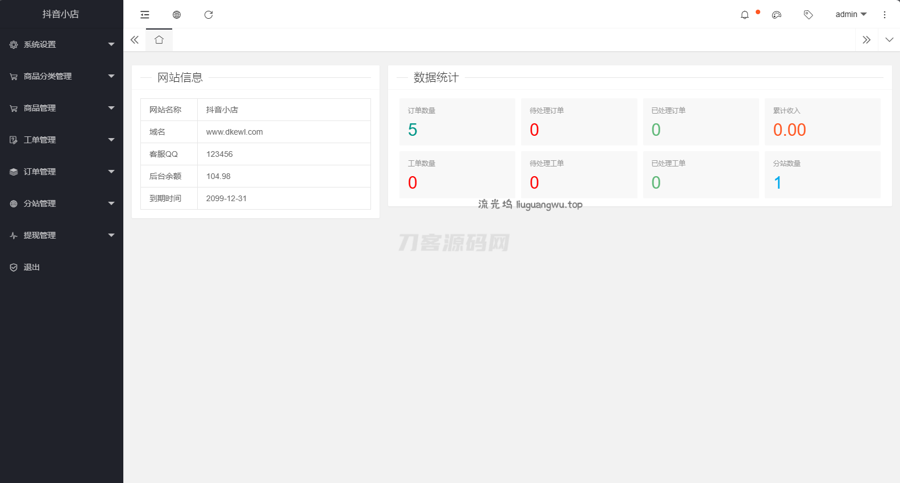Expand the 商品分类管理 menu
Screen dimensions: 900x483
coord(61,76)
